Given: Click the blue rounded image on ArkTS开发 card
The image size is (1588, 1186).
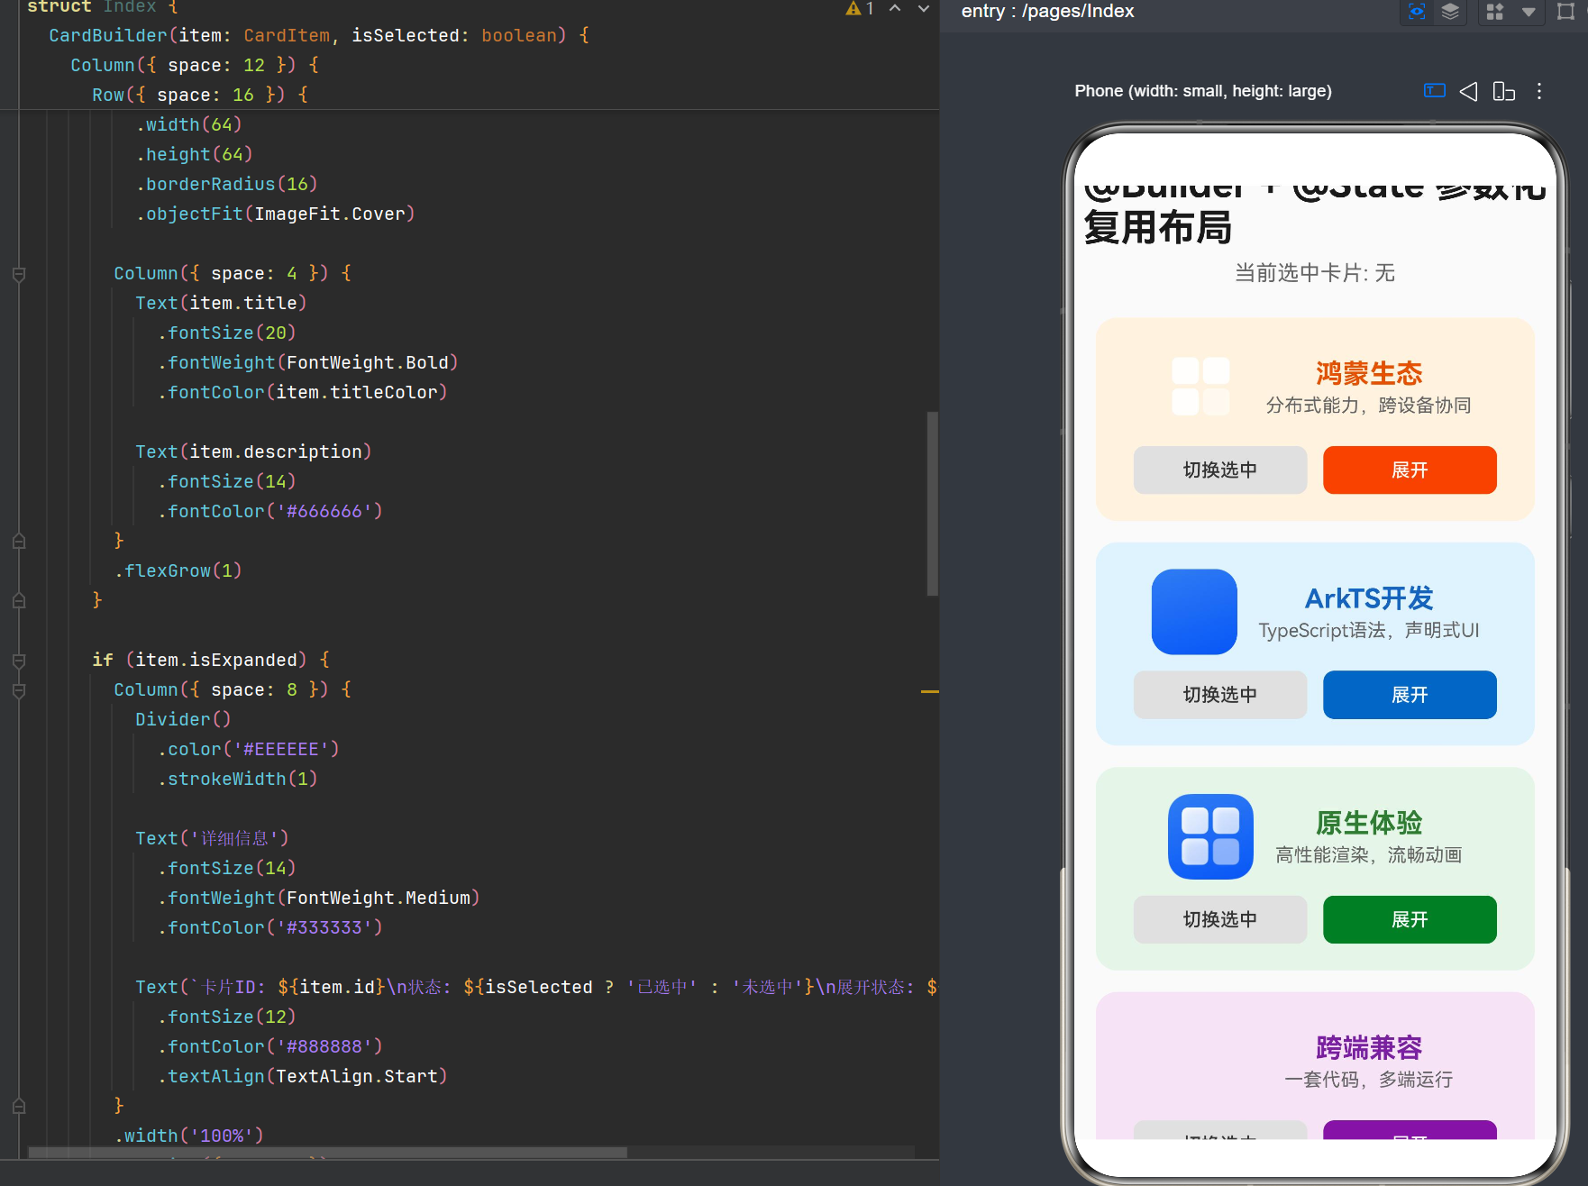Looking at the screenshot, I should (1194, 612).
